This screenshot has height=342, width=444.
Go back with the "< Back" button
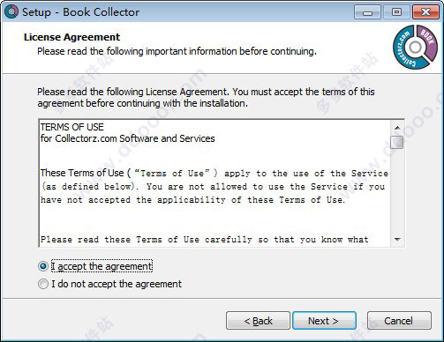(x=258, y=321)
